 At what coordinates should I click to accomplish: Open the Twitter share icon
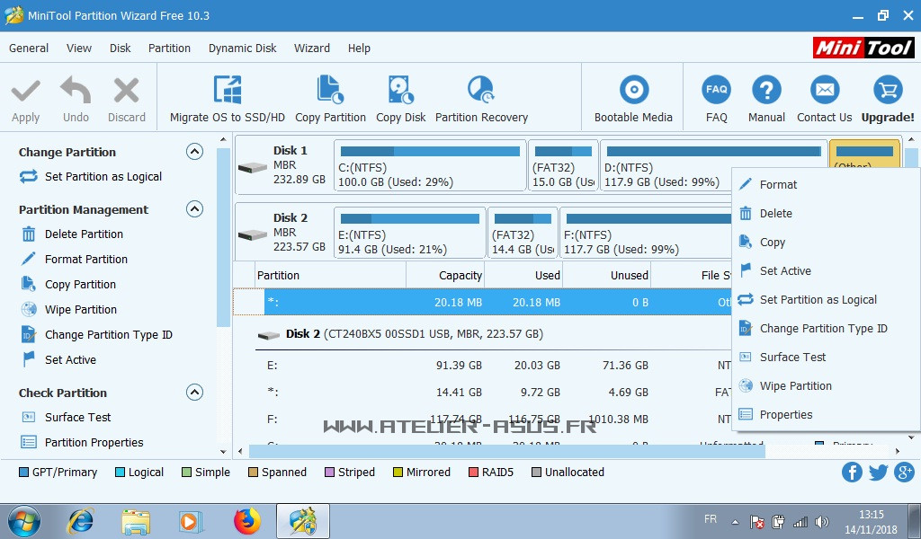(x=878, y=473)
